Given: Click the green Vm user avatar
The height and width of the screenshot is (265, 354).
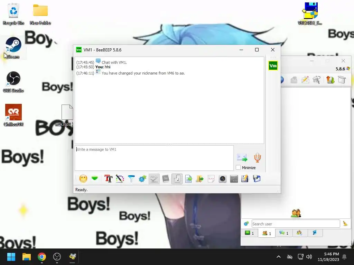Looking at the screenshot, I should (273, 66).
